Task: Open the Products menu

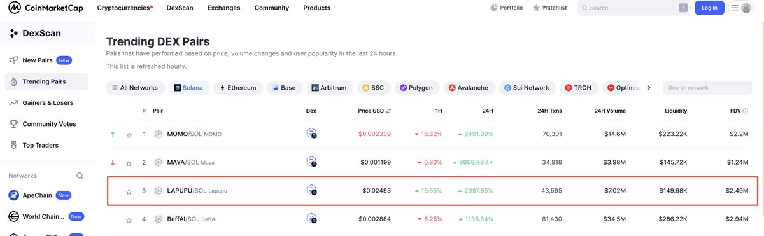Action: (x=316, y=8)
